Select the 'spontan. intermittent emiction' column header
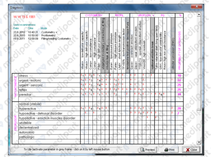This screenshot has width=211, height=157. [140, 45]
